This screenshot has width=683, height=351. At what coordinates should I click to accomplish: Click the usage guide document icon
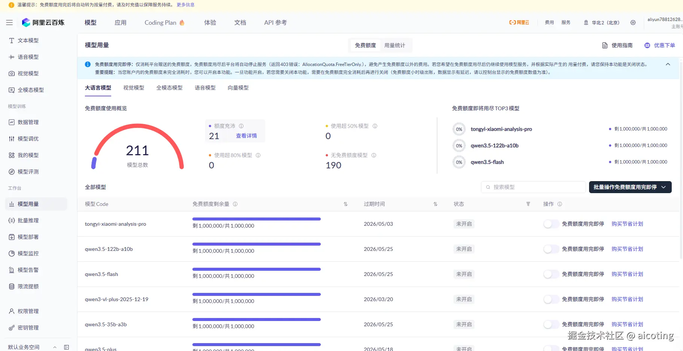(605, 45)
